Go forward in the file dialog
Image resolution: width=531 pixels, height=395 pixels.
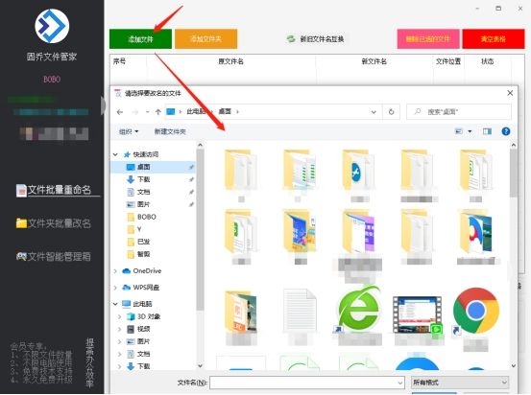click(135, 112)
